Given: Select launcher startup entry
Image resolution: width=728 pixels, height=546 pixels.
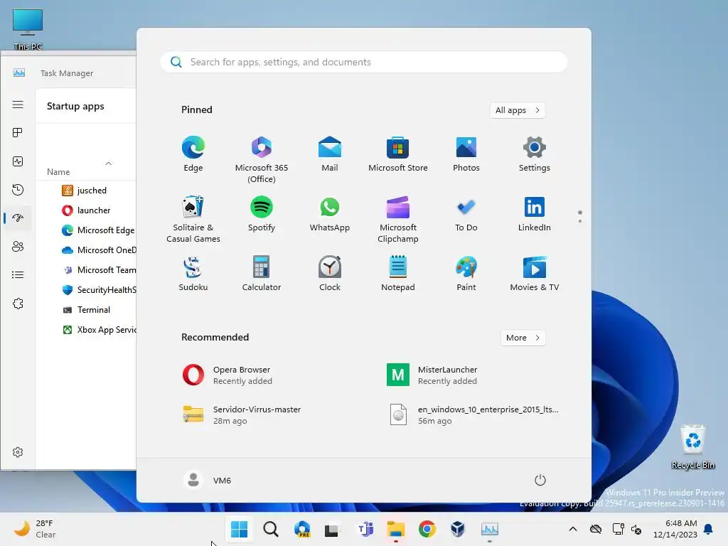Looking at the screenshot, I should (87, 210).
